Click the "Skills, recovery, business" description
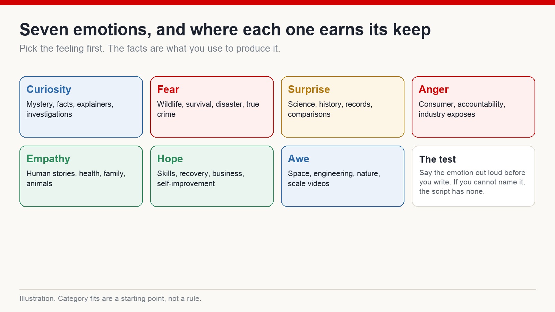Viewport: 555px width, 312px height. tap(200, 179)
